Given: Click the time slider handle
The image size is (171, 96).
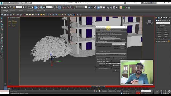Looking at the screenshot, I should (98, 87).
